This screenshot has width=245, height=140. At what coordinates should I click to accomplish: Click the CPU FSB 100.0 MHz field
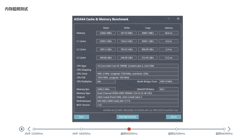137,77
